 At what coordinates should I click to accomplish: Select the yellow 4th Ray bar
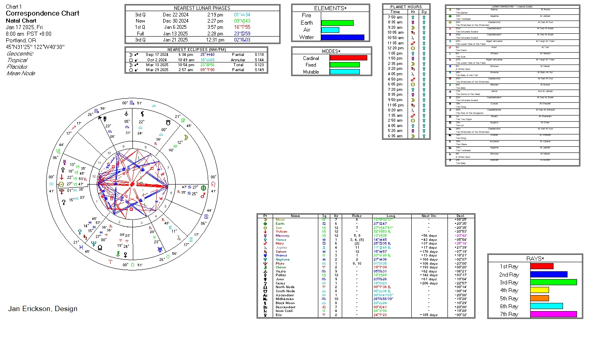click(540, 290)
